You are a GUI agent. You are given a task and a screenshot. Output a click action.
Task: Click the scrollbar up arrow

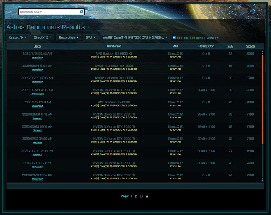(x=263, y=52)
